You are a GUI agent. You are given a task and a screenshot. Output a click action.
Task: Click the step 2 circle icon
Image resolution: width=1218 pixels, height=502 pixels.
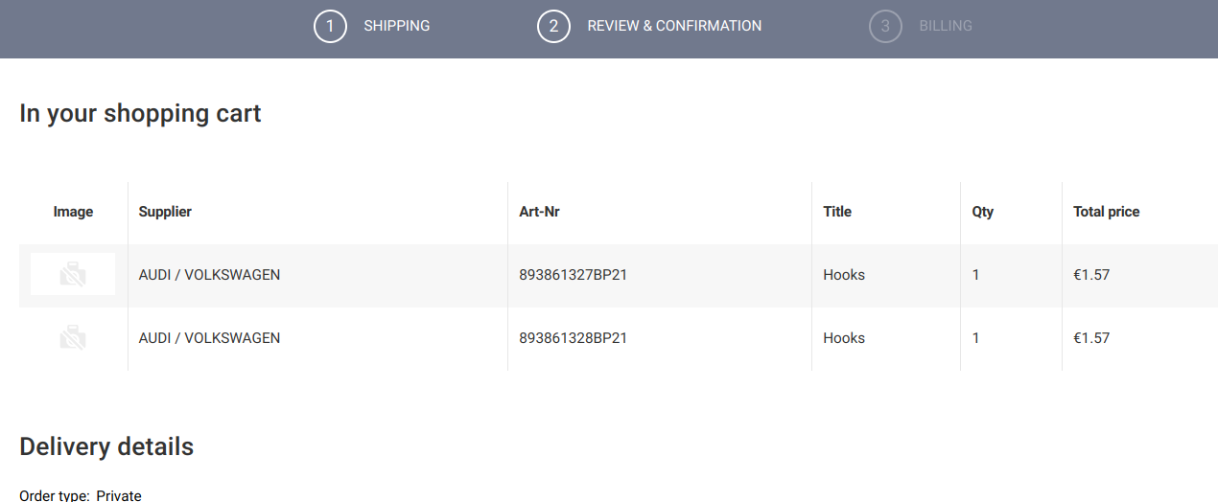[x=553, y=27]
